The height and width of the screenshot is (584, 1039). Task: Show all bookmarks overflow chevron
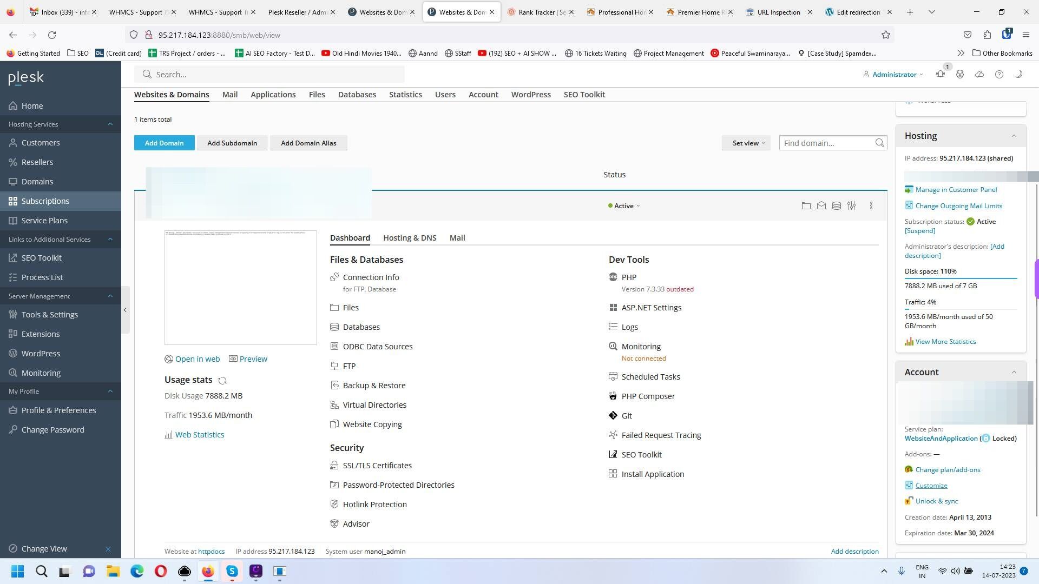pos(961,53)
